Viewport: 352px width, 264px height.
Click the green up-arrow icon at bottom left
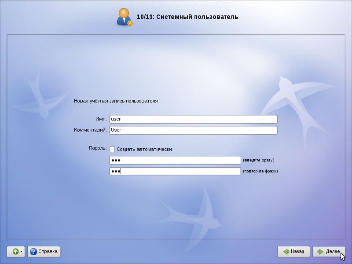click(x=15, y=252)
